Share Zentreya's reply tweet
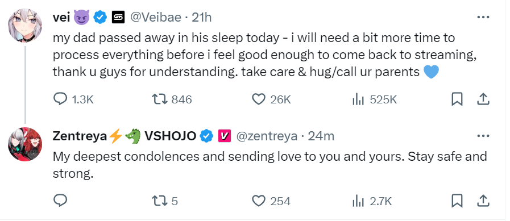Viewport: 510px width, 221px height. [483, 201]
